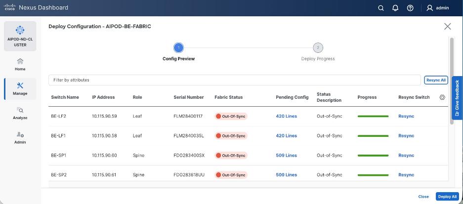
Task: Click the Config Preview step circle
Action: coord(178,48)
